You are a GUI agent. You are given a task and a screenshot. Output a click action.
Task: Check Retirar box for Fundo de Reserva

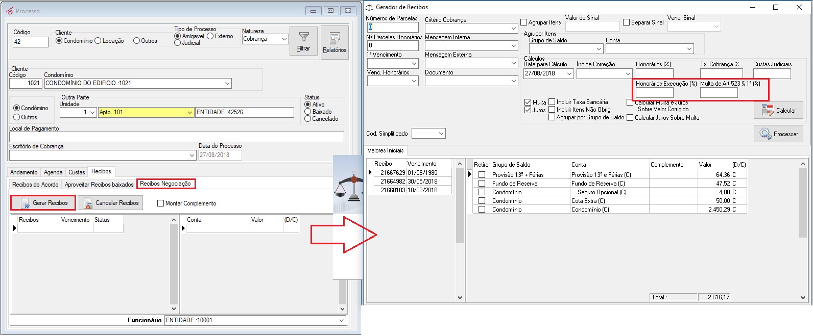[x=482, y=184]
